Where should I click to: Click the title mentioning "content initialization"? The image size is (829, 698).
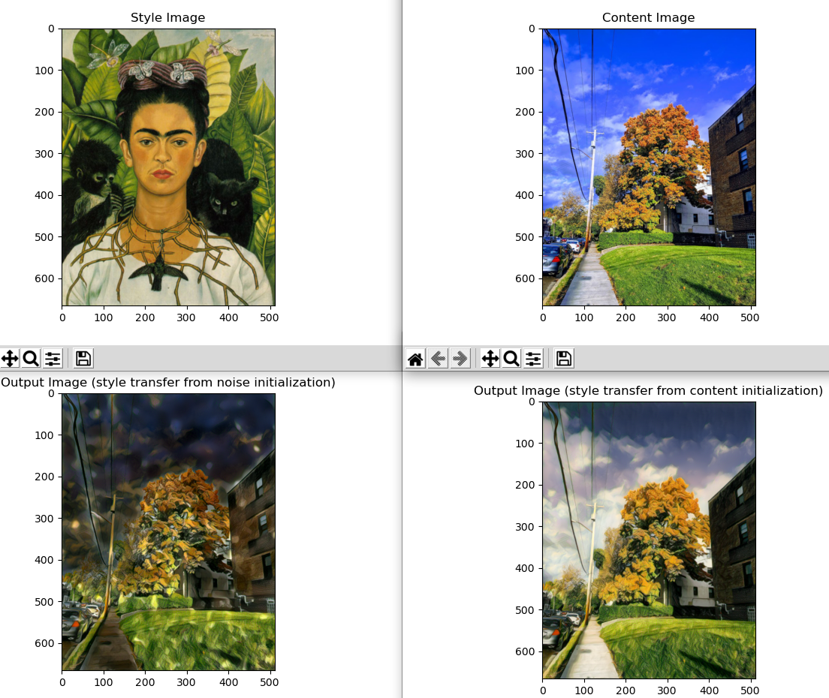point(648,390)
